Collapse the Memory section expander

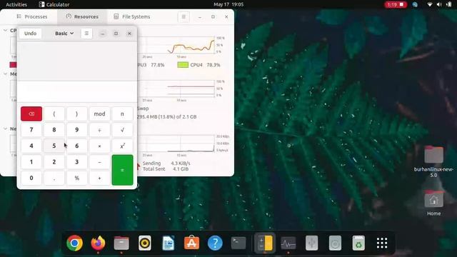tap(5, 74)
